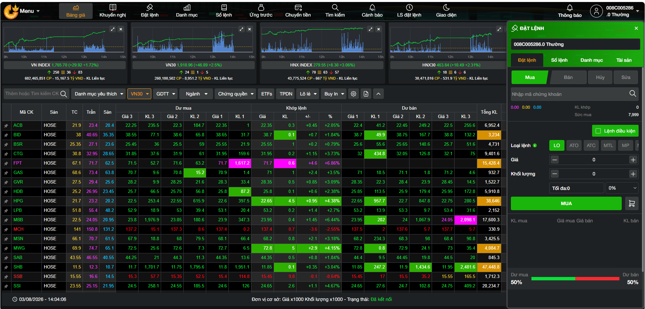Select ATC order type
645x309 pixels.
591,145
